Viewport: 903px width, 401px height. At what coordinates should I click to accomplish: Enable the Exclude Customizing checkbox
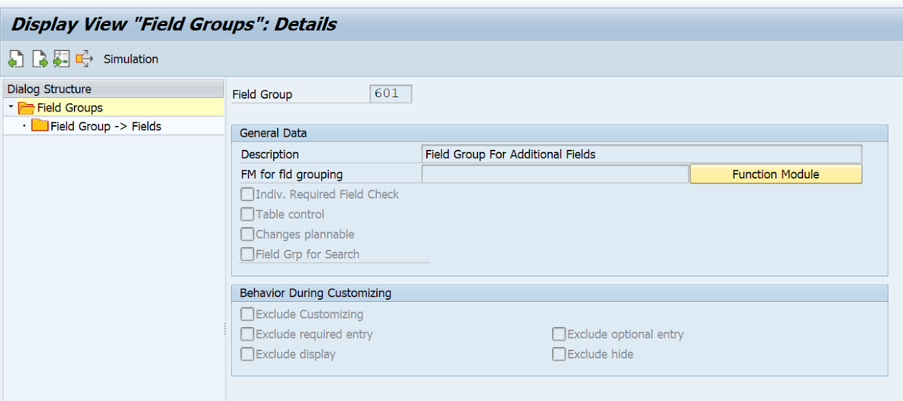(247, 314)
